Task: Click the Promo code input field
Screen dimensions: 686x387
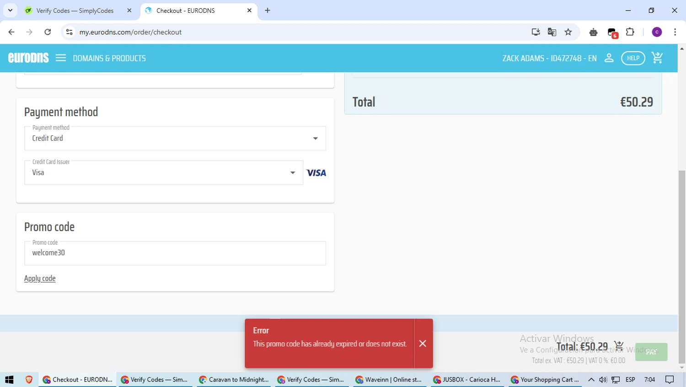Action: [x=175, y=253]
